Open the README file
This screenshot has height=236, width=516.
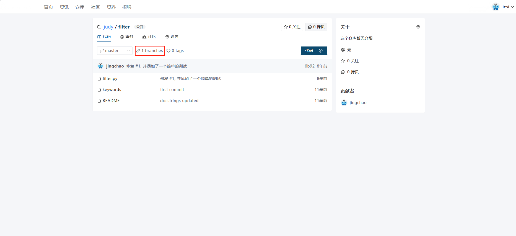[111, 101]
